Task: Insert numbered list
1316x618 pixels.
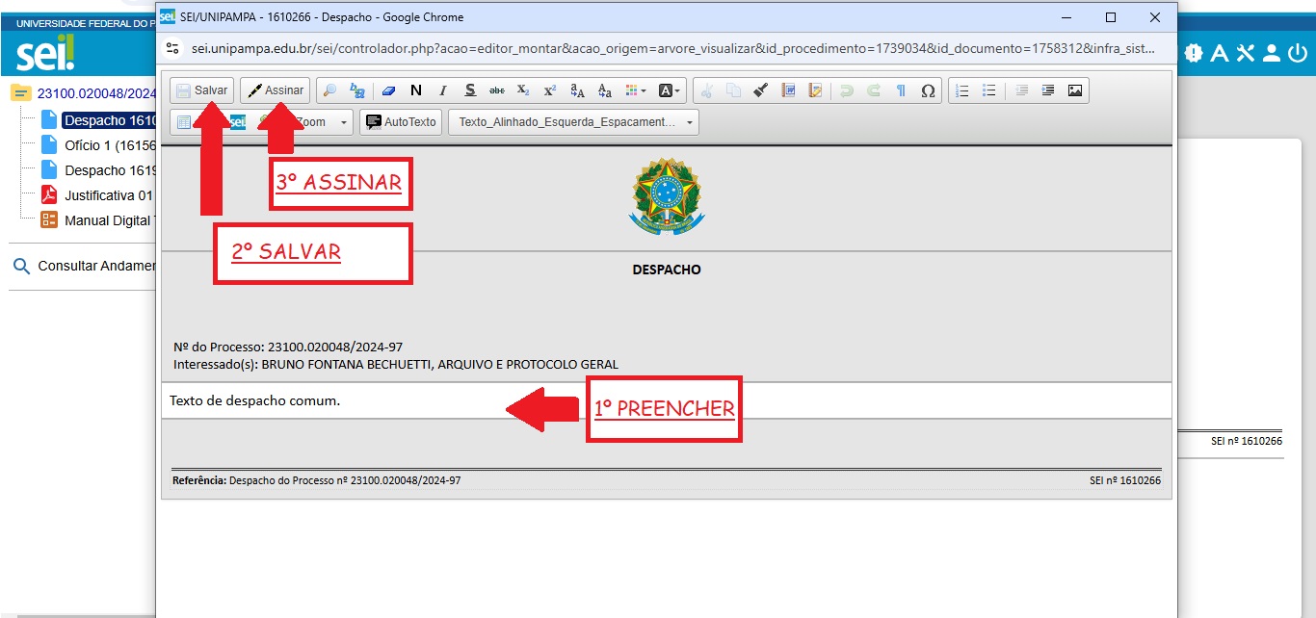Action: 961,90
